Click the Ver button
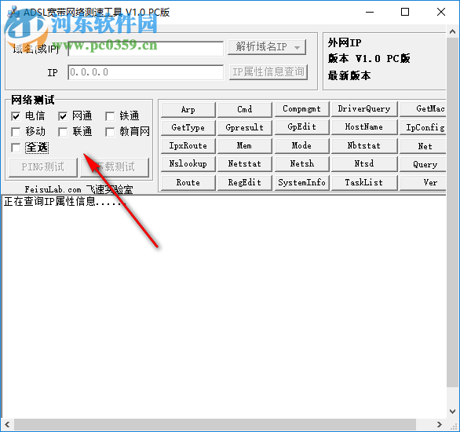This screenshot has width=460, height=432. click(423, 182)
